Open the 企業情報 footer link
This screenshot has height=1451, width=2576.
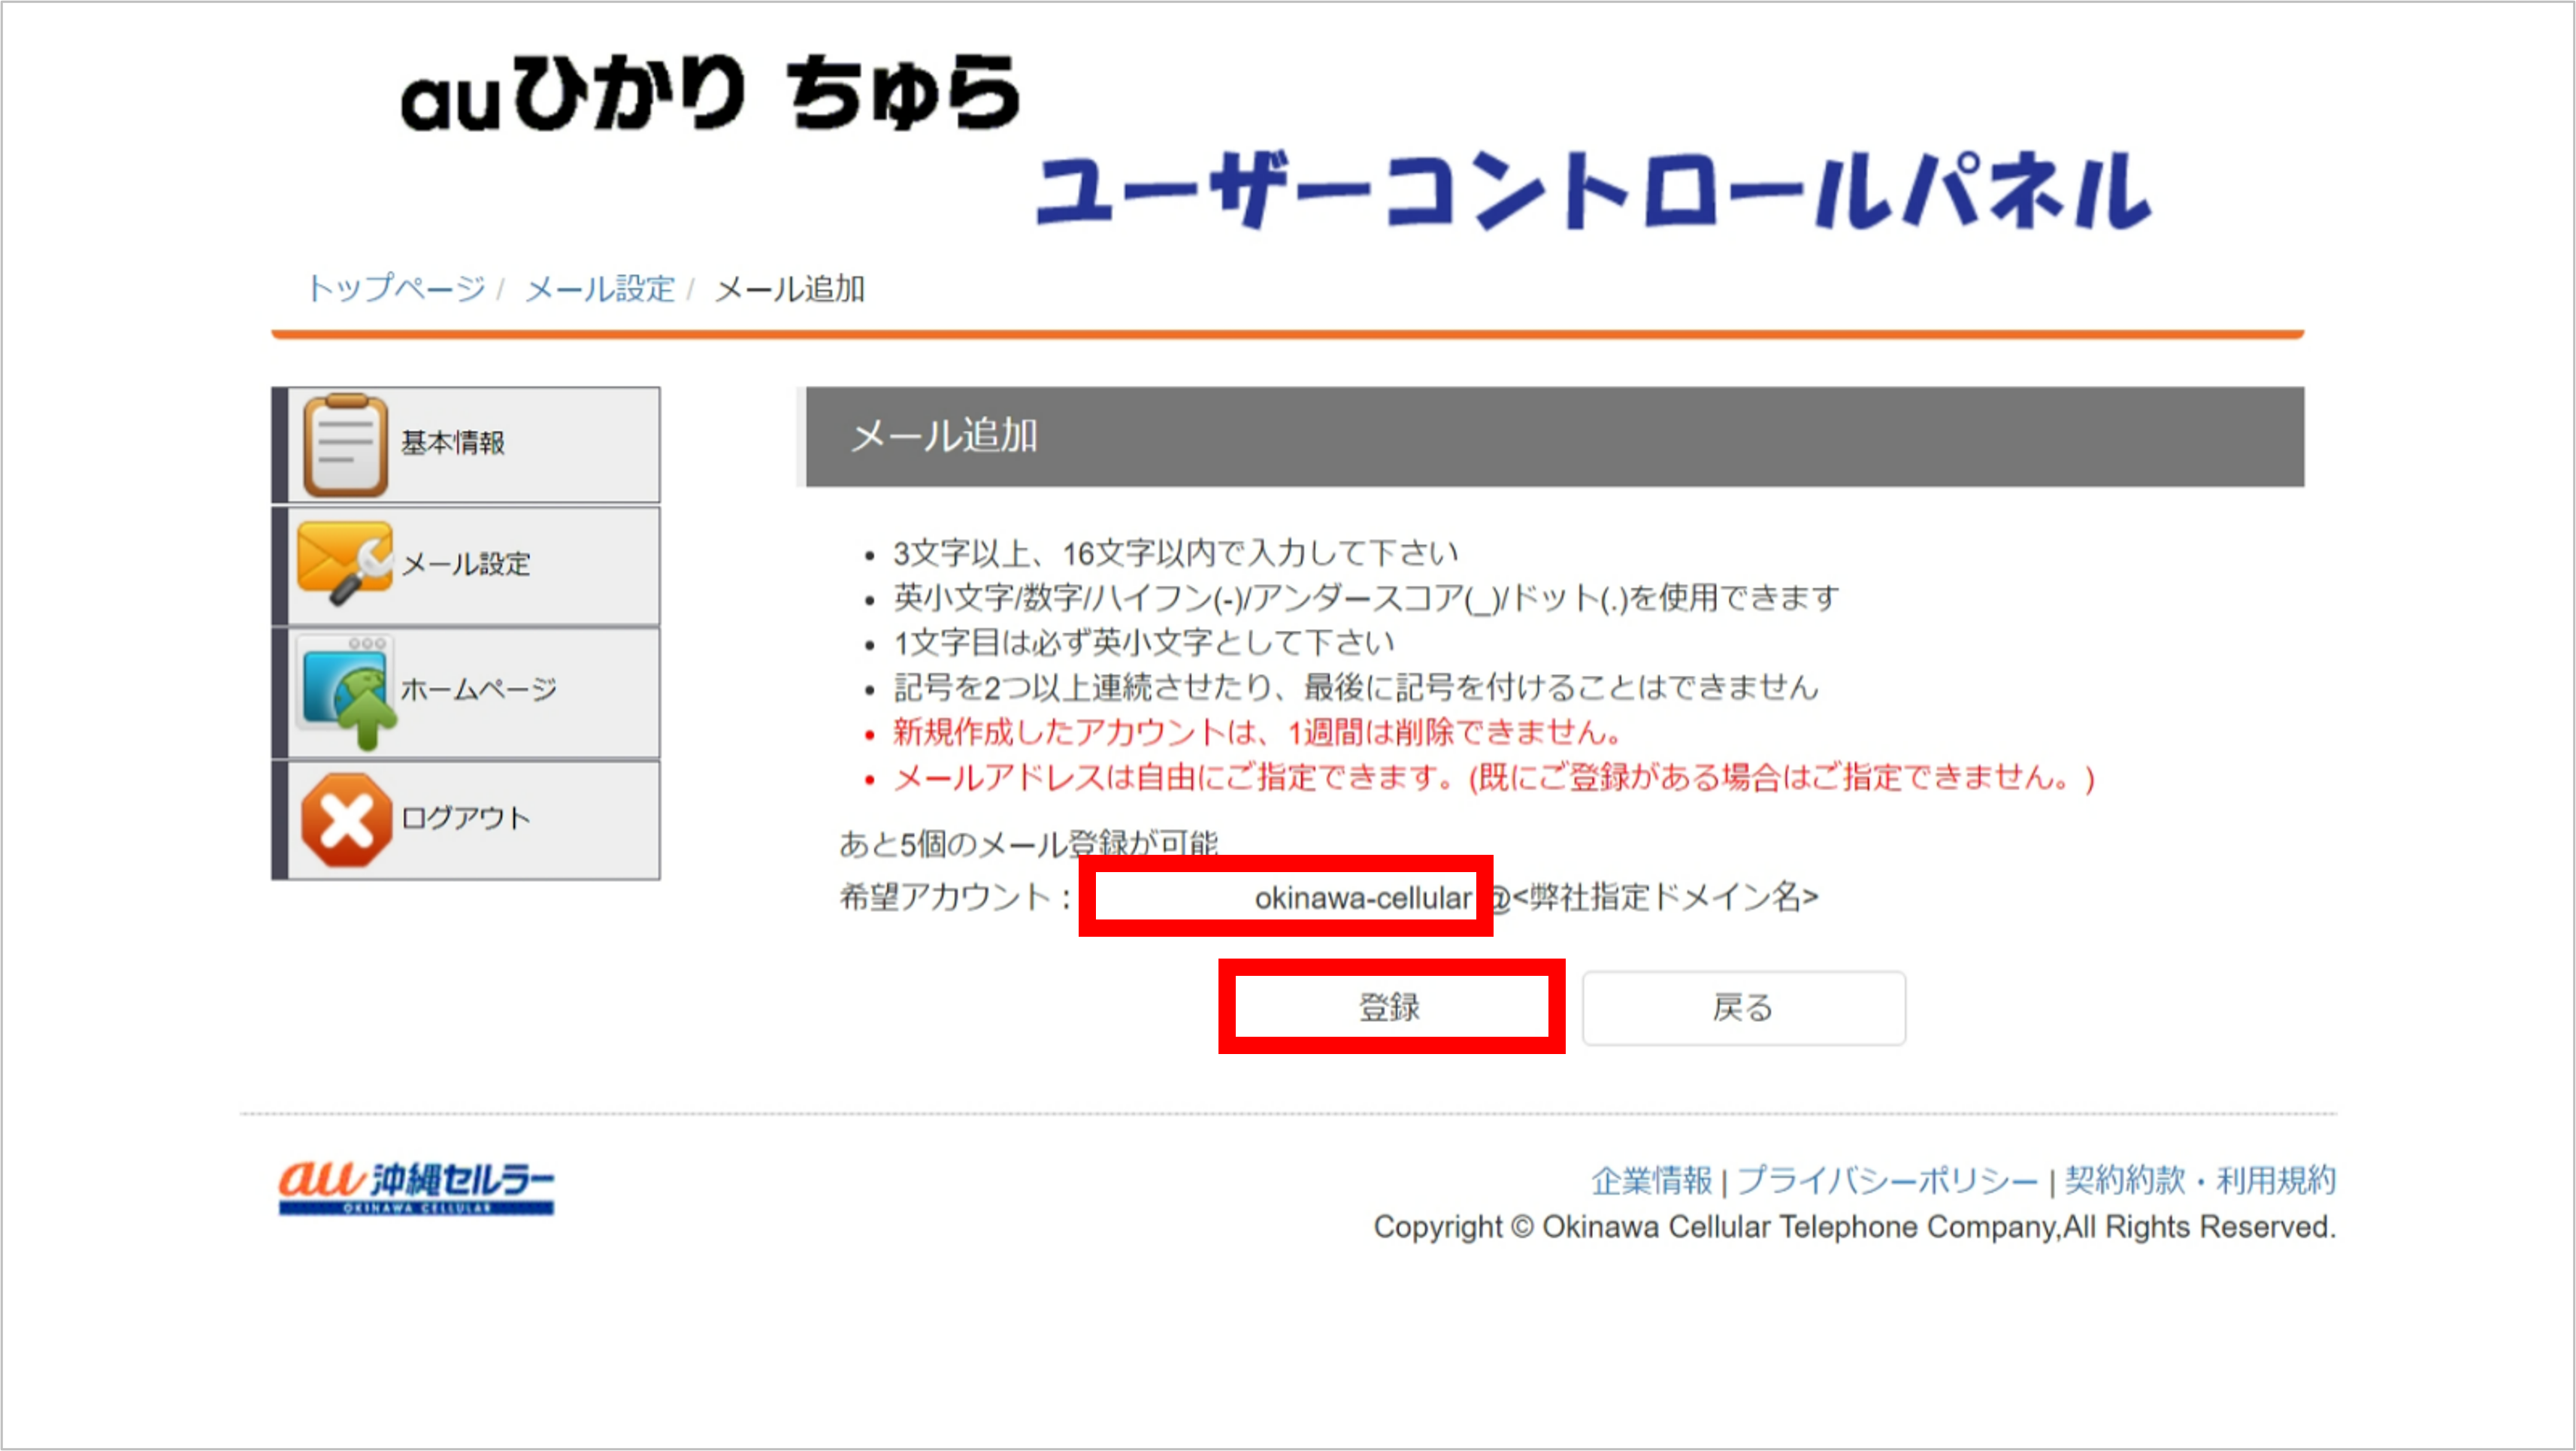pyautogui.click(x=1652, y=1181)
